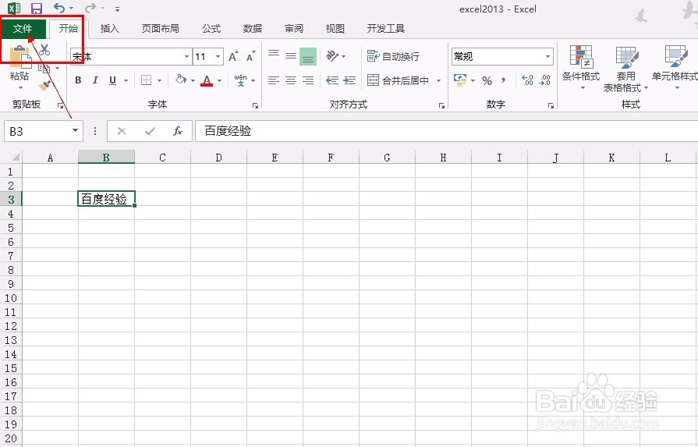698x447 pixels.
Task: Open the 开发工具 (Developer) tab
Action: (385, 29)
